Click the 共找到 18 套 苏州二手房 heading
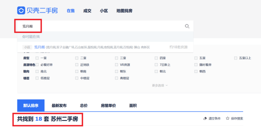Image resolution: width=261 pixels, height=130 pixels. pos(48,119)
